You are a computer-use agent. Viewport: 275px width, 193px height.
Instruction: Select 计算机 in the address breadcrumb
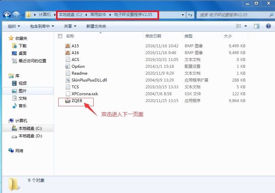coord(45,15)
